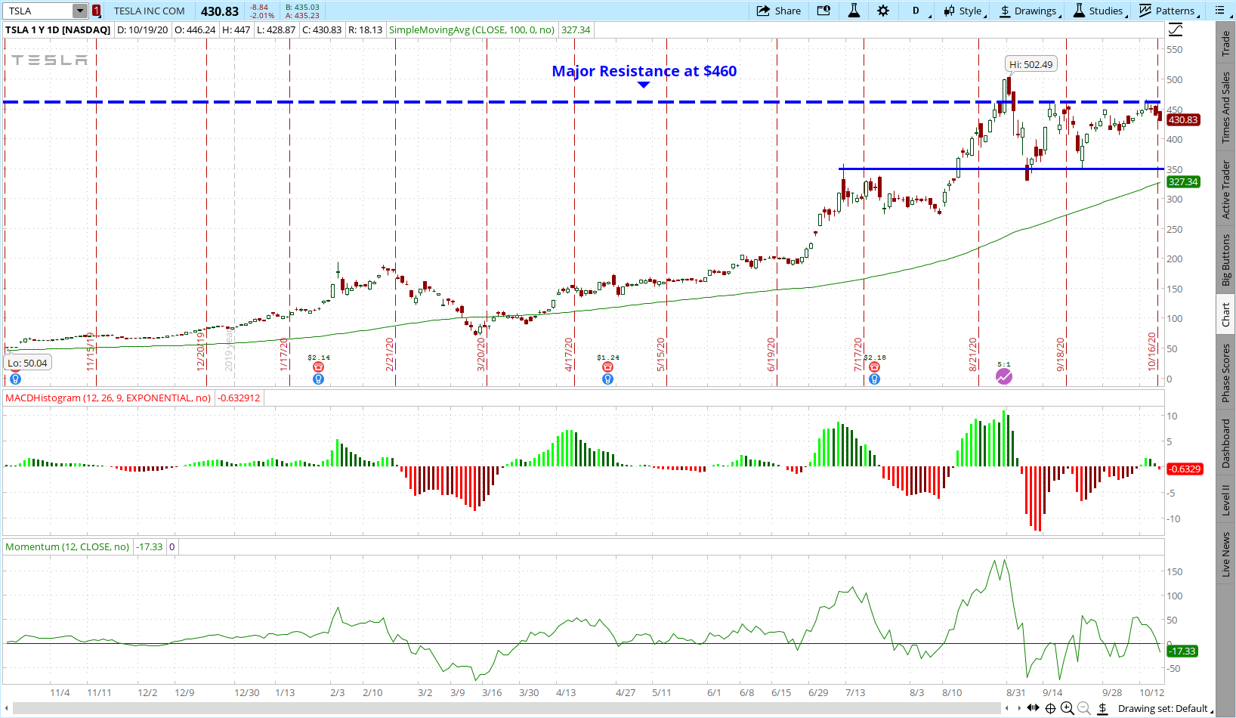Open the flask Edit Studies icon beside Share
Image resolution: width=1236 pixels, height=718 pixels.
[854, 11]
